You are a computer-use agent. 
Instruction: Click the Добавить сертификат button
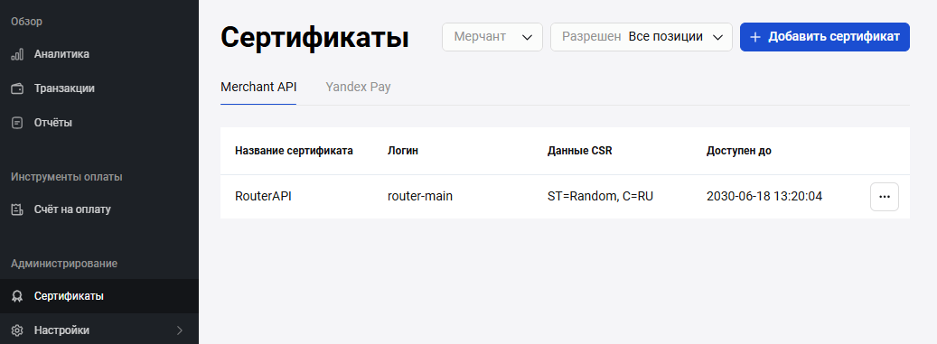pos(825,37)
